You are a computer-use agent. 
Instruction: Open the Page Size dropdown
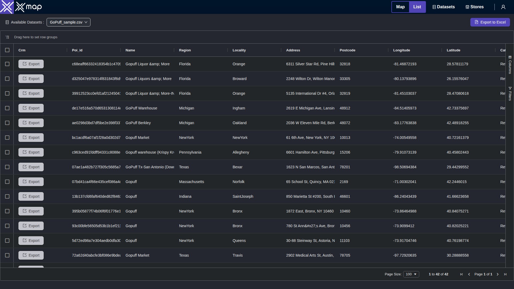click(411, 274)
